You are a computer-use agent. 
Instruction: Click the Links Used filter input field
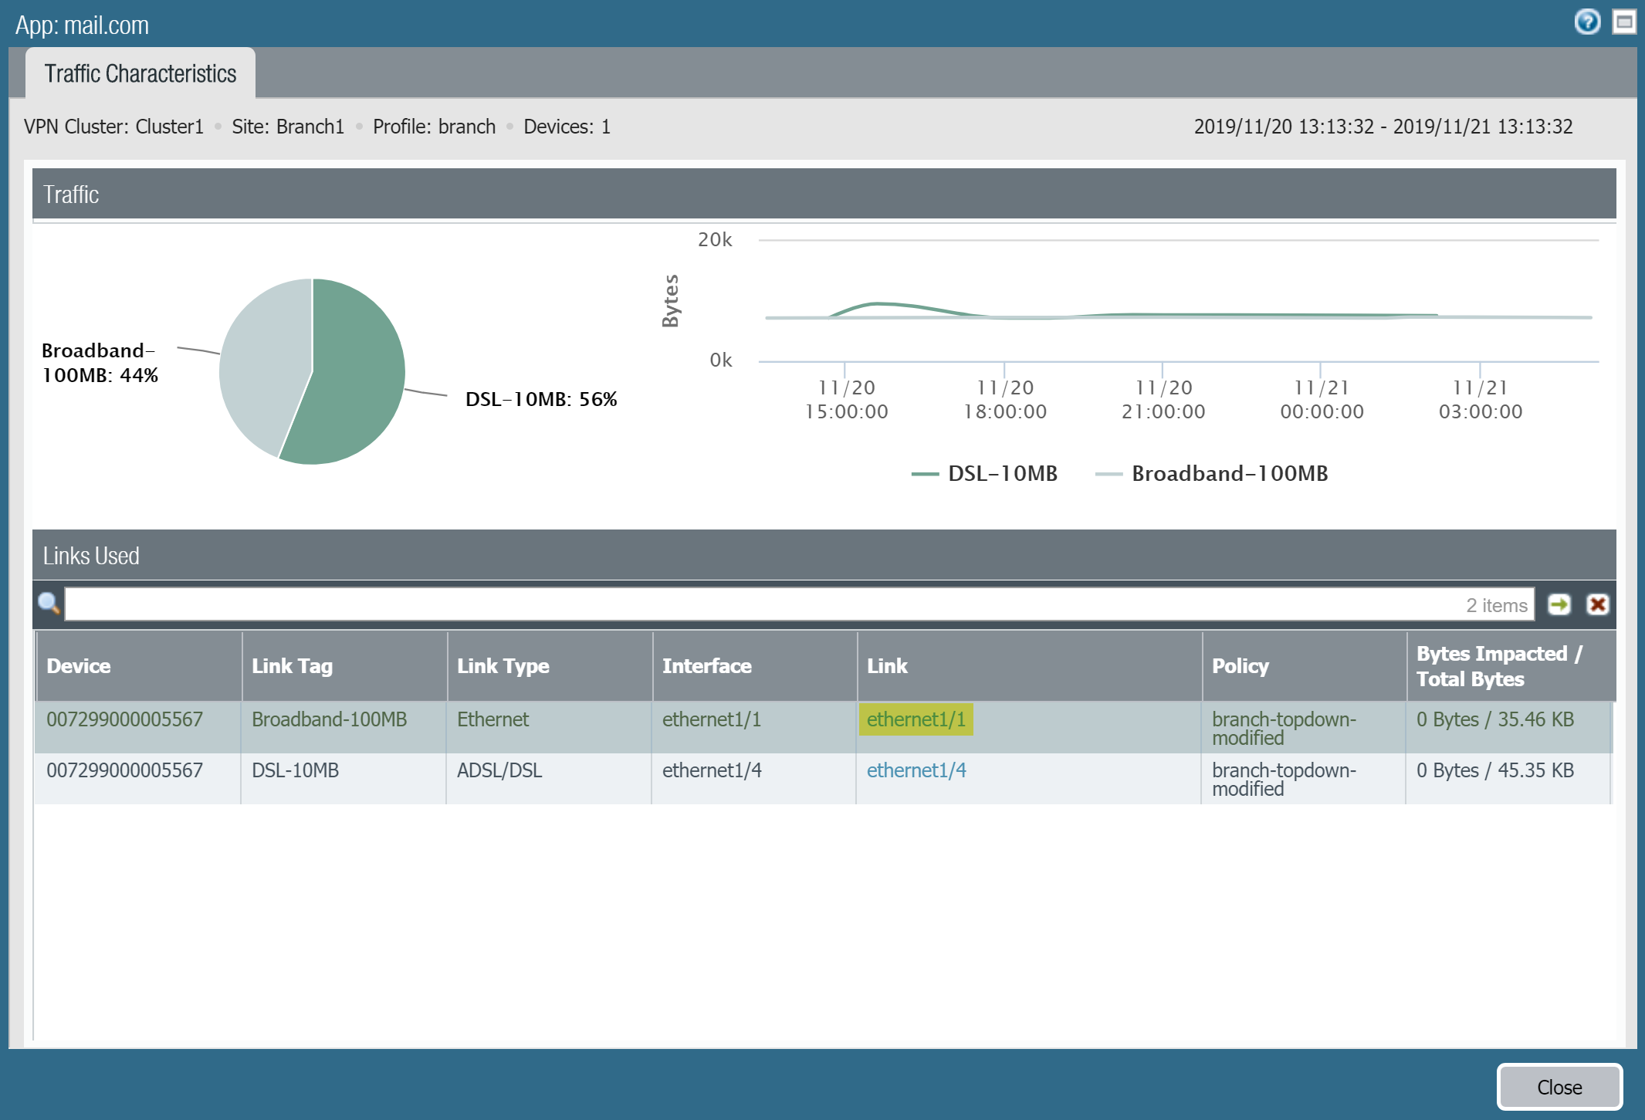[764, 604]
